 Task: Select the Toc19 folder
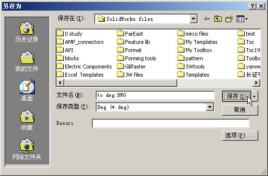pos(249,50)
